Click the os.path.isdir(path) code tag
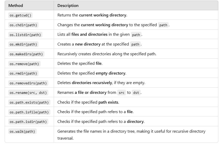This screenshot has width=223, height=145. [28, 122]
